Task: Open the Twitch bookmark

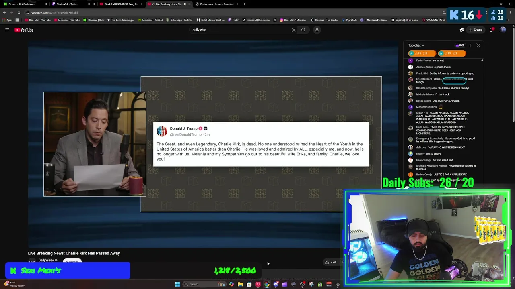Action: click(x=233, y=20)
